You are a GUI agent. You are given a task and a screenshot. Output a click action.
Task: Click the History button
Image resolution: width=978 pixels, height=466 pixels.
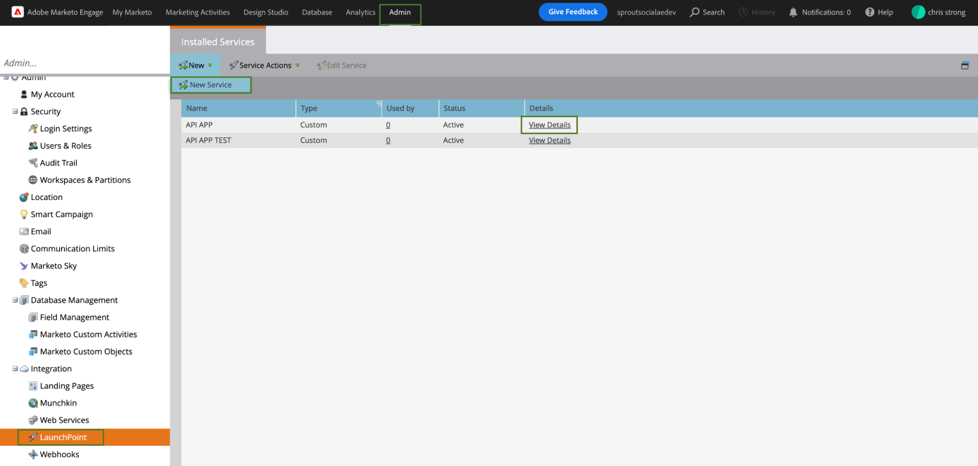[757, 12]
